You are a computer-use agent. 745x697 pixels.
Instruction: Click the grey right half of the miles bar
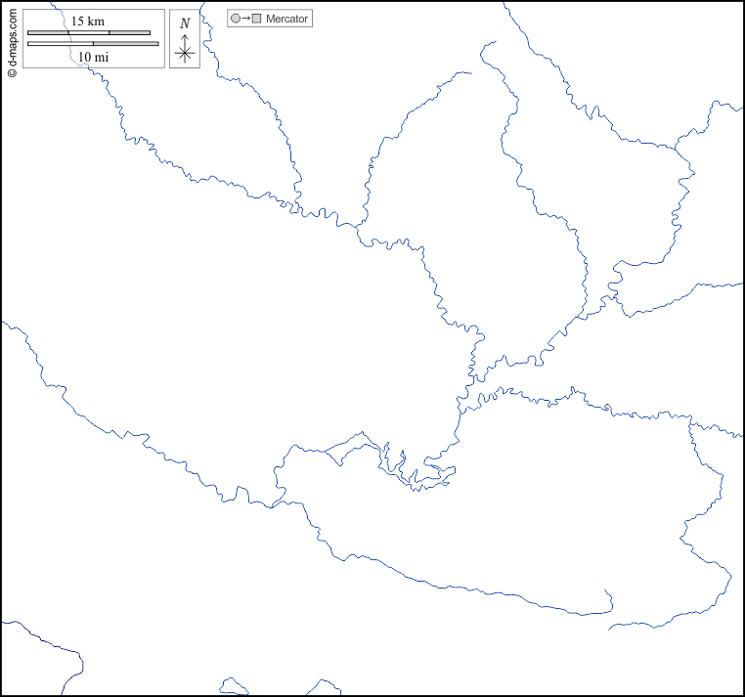tap(125, 44)
